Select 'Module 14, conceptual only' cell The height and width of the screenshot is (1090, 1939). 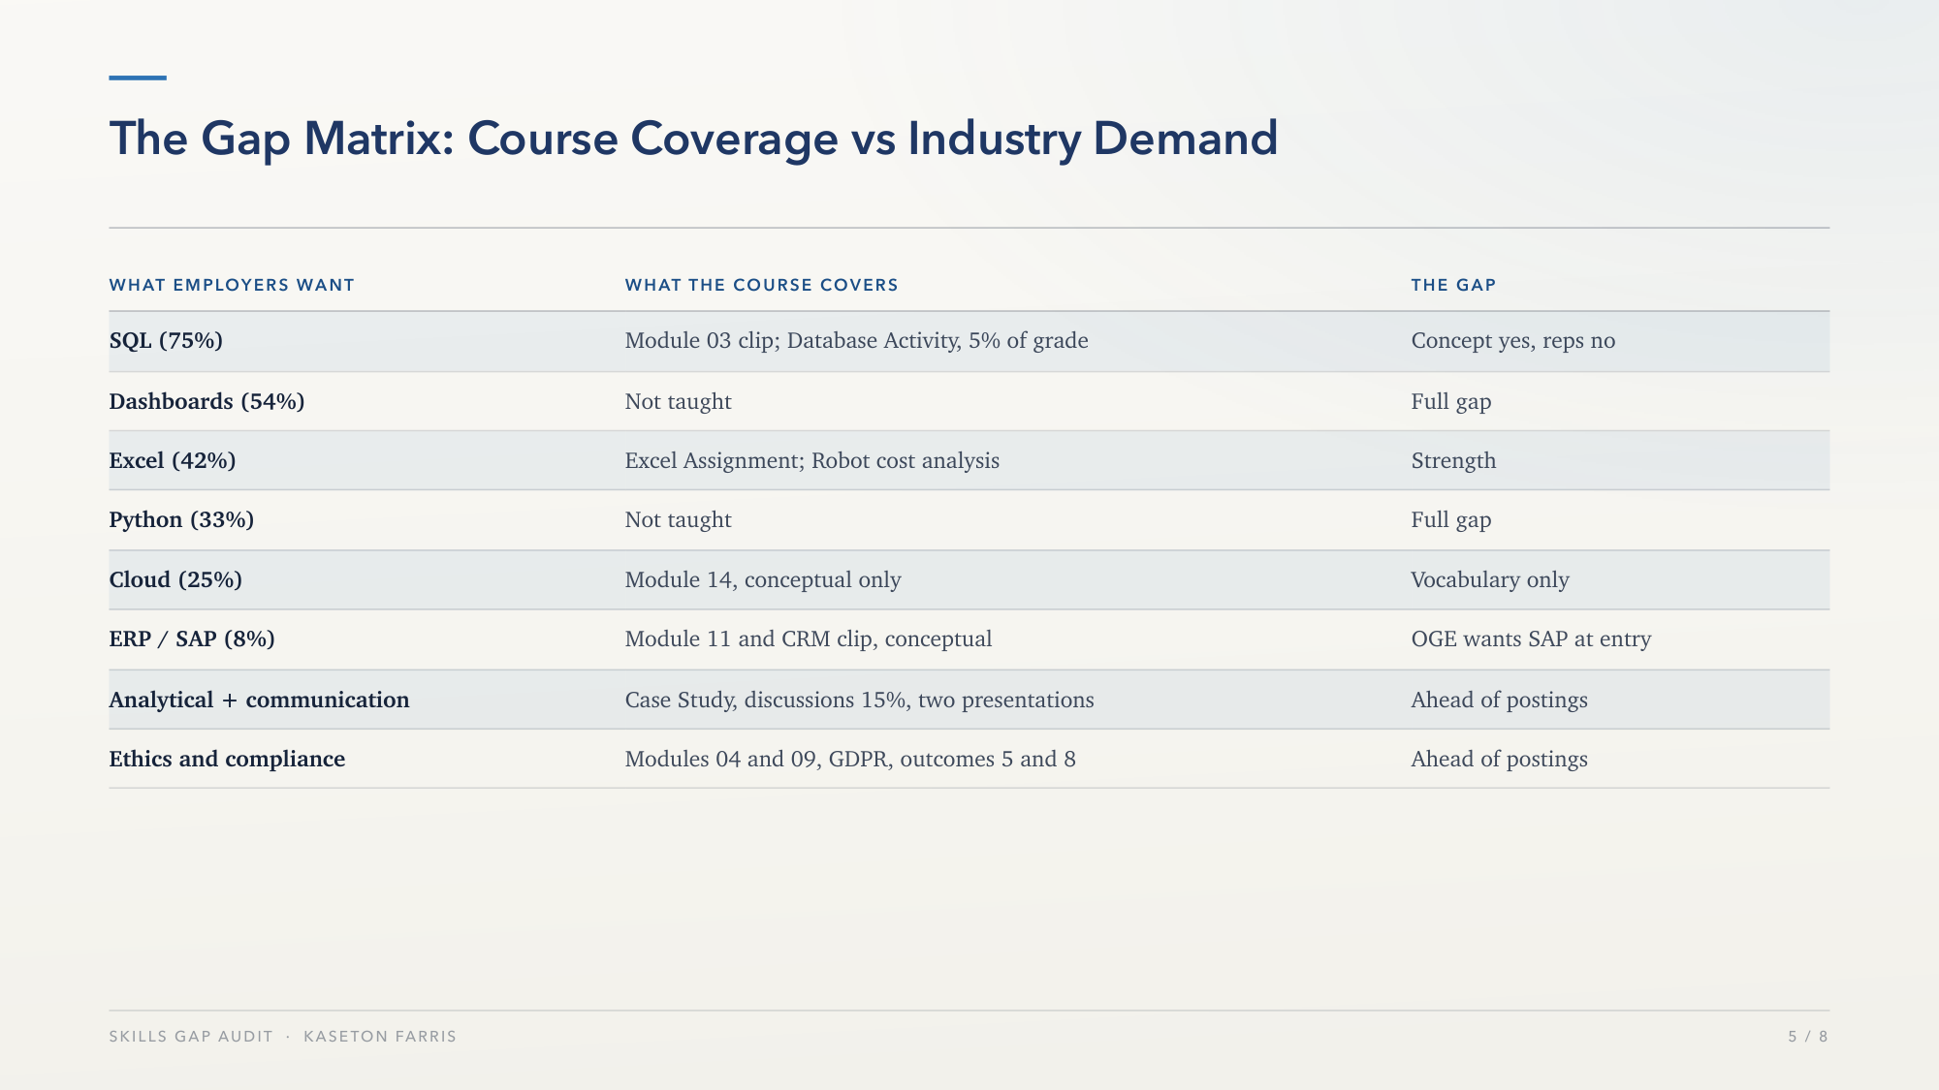763,579
